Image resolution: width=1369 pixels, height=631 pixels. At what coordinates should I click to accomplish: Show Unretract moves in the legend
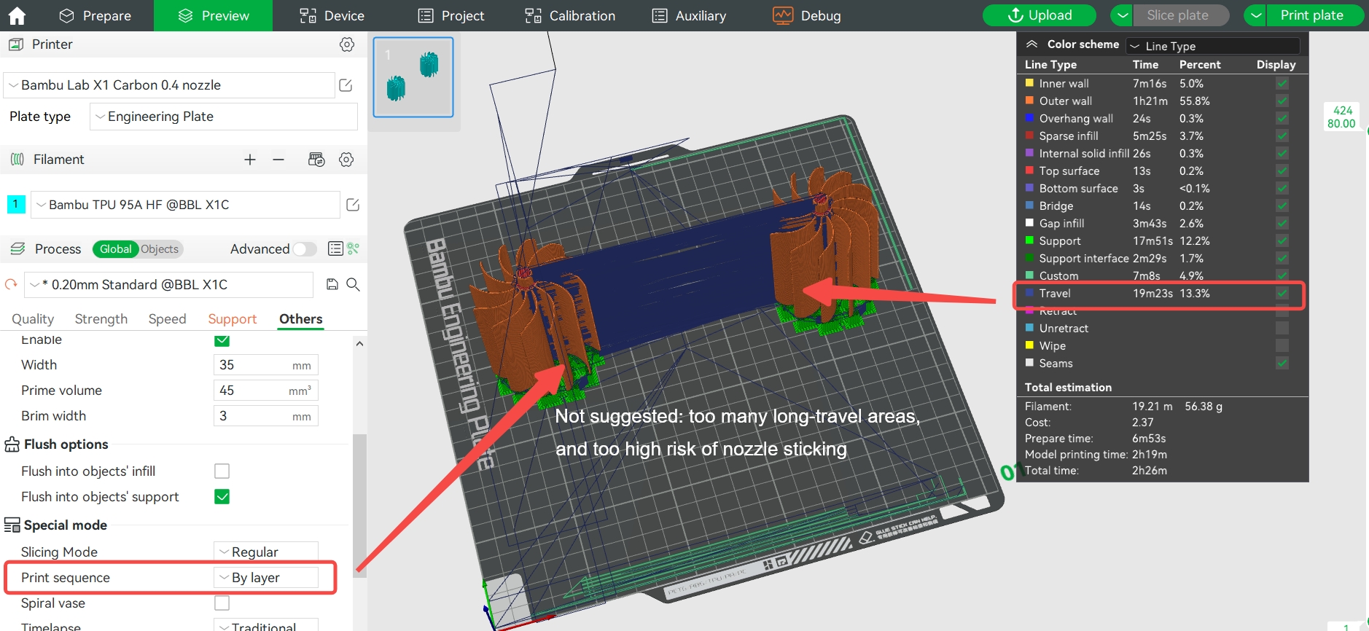click(1282, 329)
